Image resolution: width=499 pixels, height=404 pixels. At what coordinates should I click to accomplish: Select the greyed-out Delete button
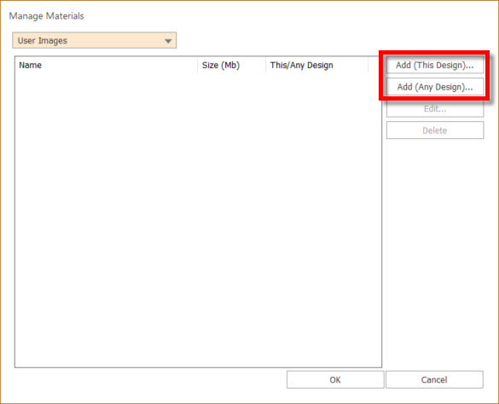(435, 130)
